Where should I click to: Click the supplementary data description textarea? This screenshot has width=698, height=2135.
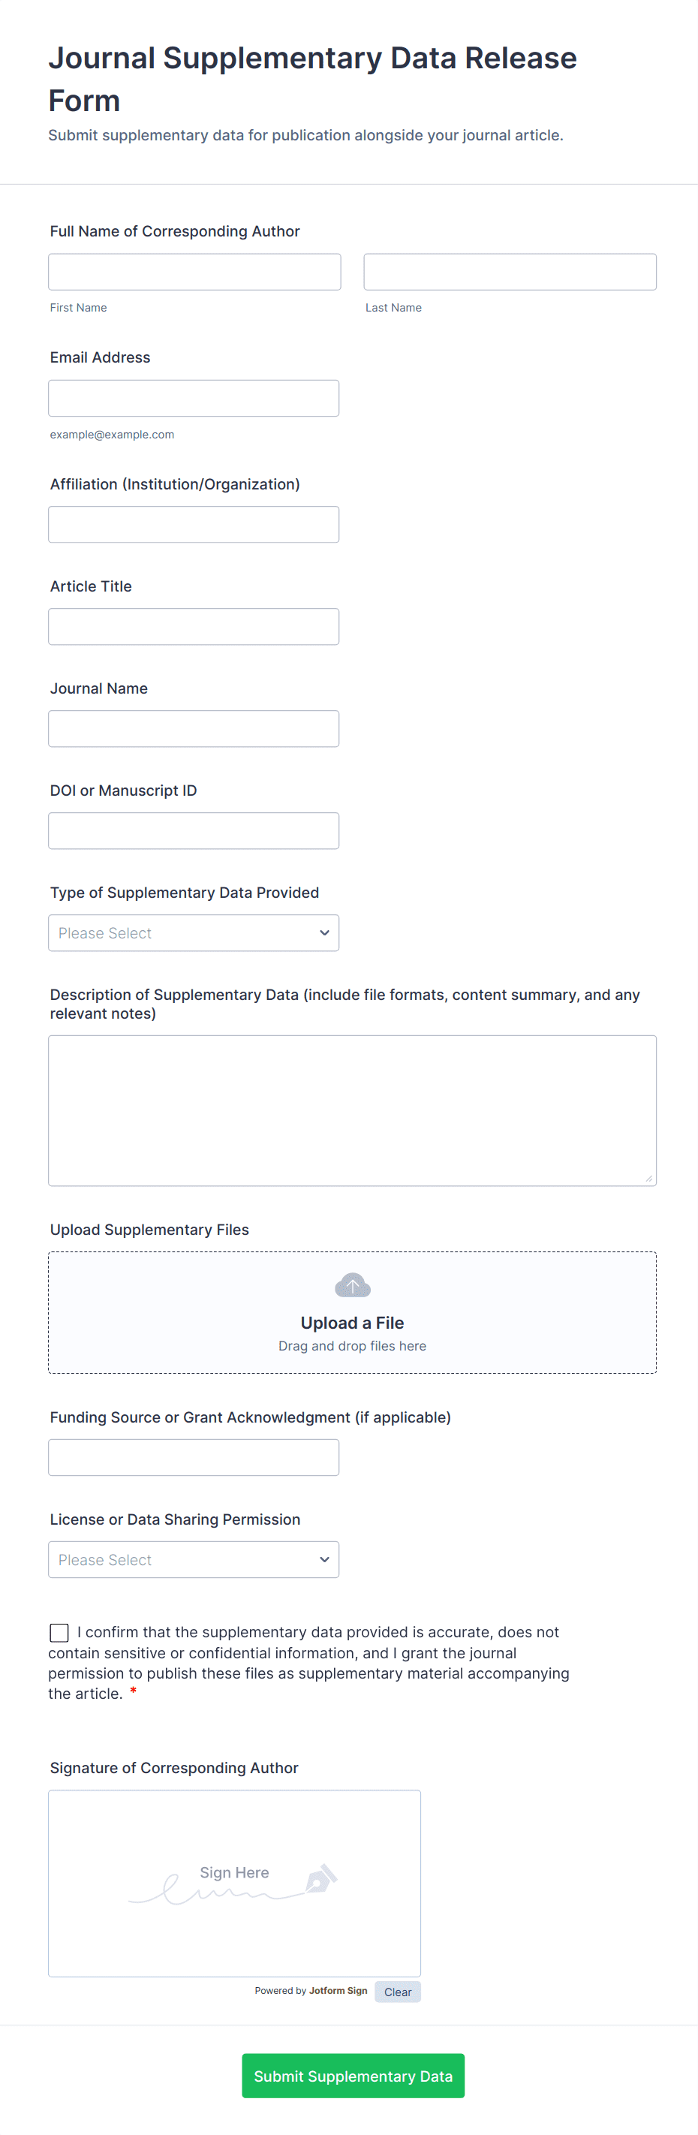coord(352,1110)
